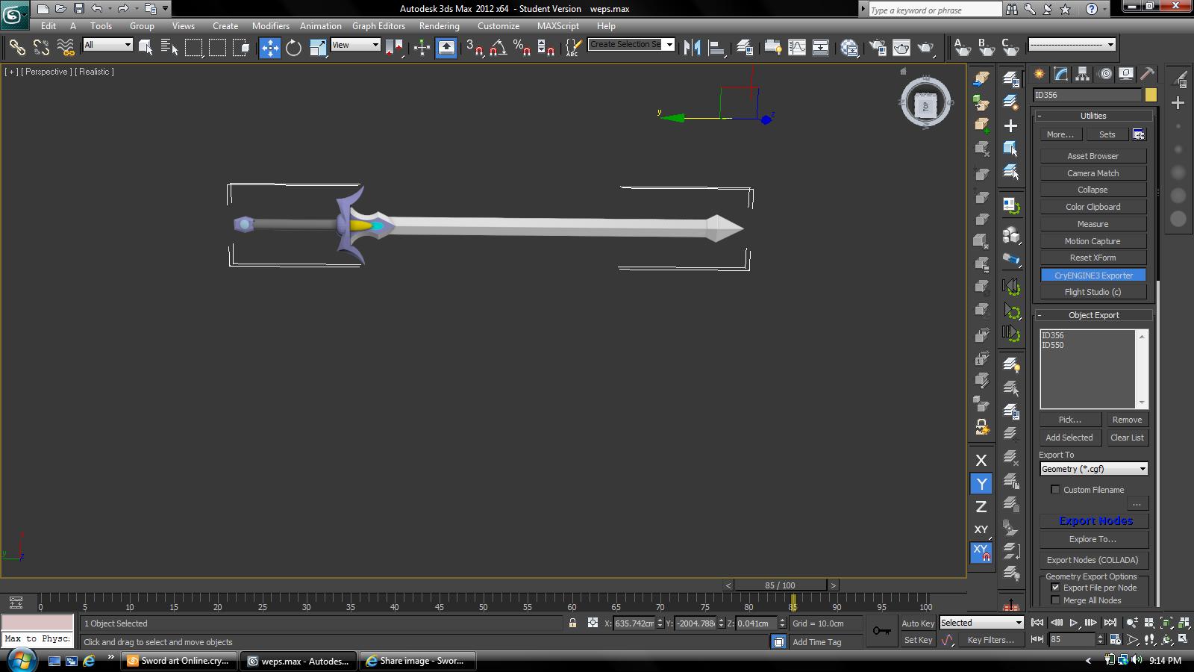Open the Graph Editors menu

378,26
